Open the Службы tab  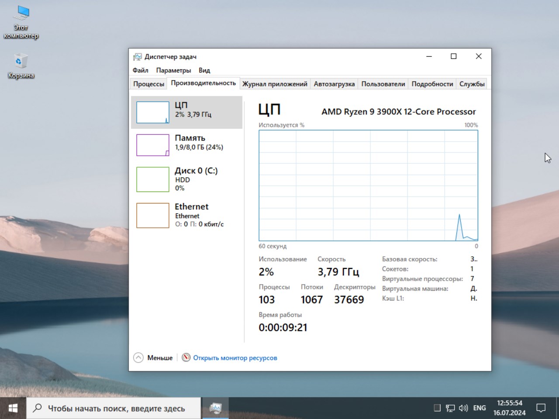pos(472,84)
